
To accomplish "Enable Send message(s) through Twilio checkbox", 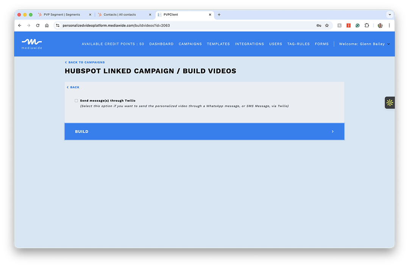I will (76, 101).
